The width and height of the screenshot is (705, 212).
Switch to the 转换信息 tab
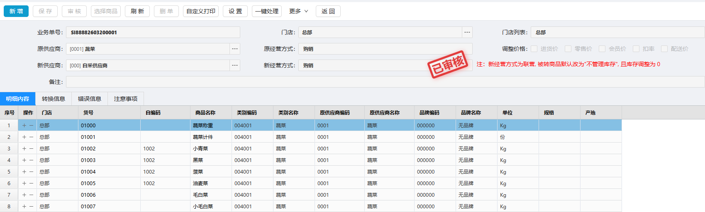pyautogui.click(x=54, y=99)
